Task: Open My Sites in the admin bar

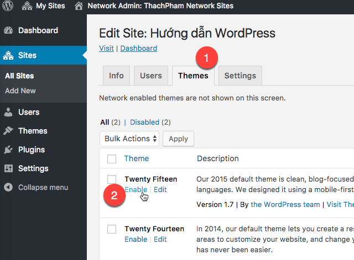Action: click(50, 6)
